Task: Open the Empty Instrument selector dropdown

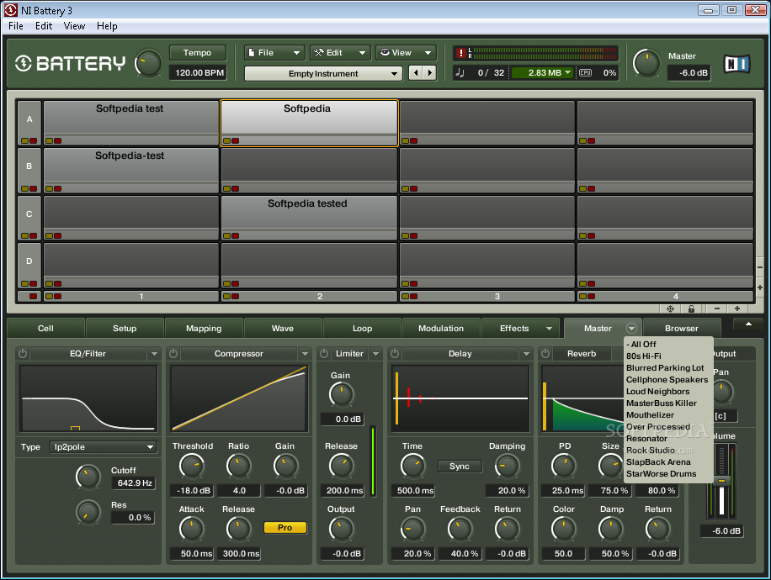Action: (323, 73)
